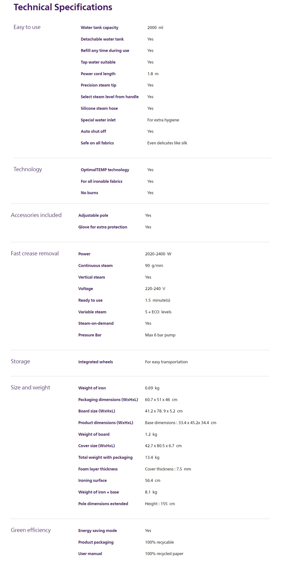The image size is (281, 562).
Task: Click the Storage section title
Action: (20, 361)
